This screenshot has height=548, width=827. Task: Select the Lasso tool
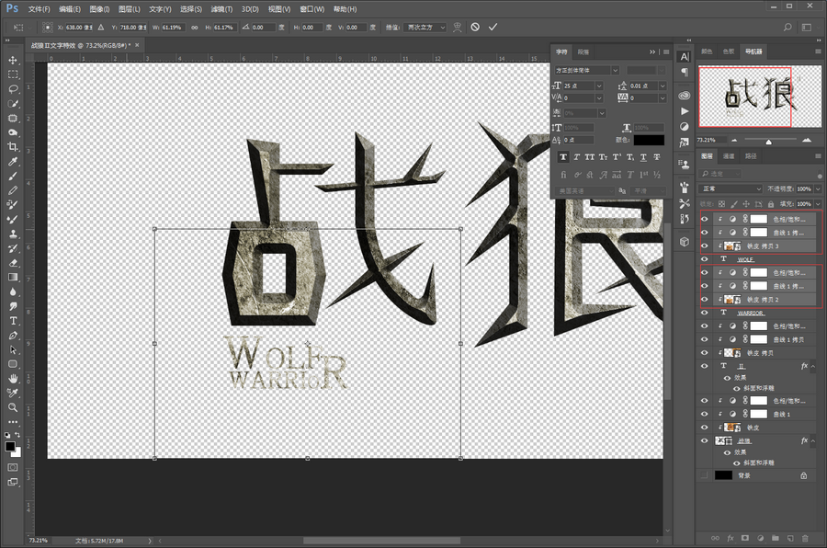13,89
